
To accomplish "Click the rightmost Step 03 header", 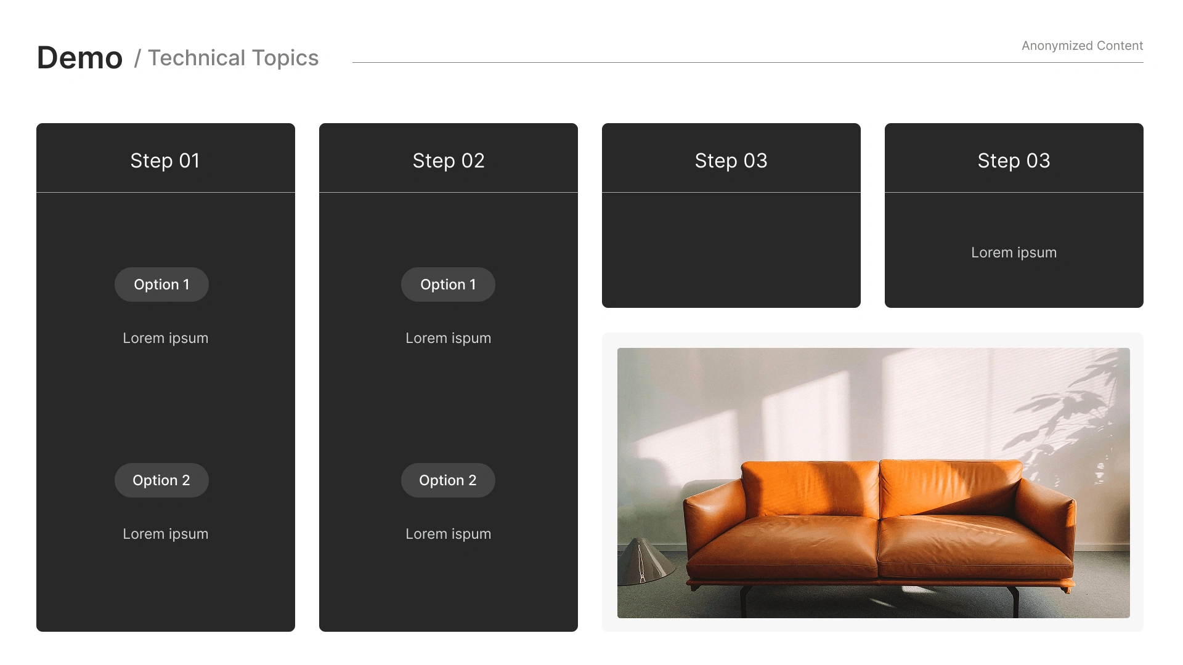I will [x=1014, y=161].
